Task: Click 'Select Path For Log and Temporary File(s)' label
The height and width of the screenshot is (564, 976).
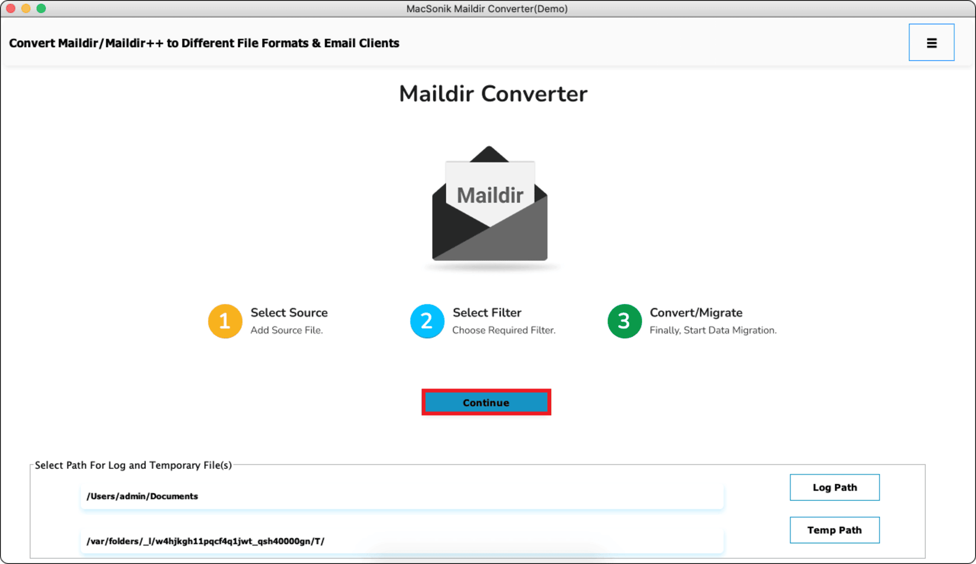Action: [133, 465]
